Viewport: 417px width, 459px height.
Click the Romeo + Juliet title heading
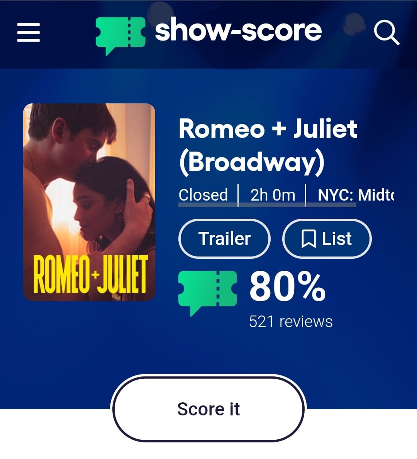(268, 128)
